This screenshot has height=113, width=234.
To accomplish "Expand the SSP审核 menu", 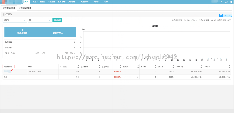I will [x=105, y=2].
